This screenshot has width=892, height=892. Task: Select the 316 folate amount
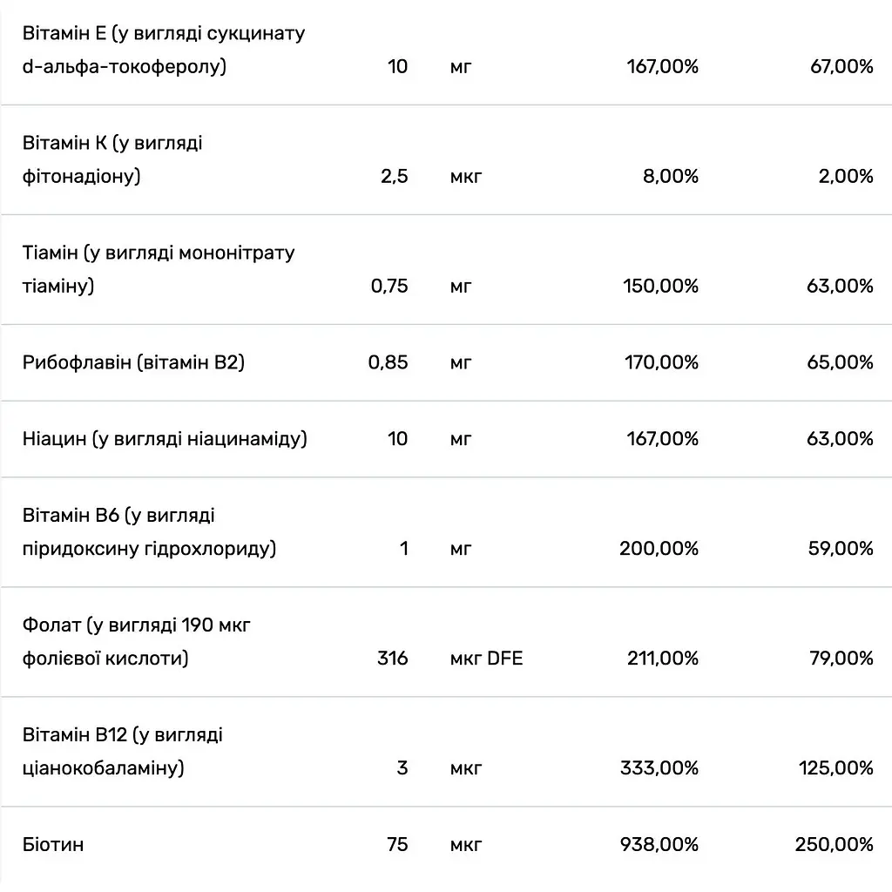[393, 659]
